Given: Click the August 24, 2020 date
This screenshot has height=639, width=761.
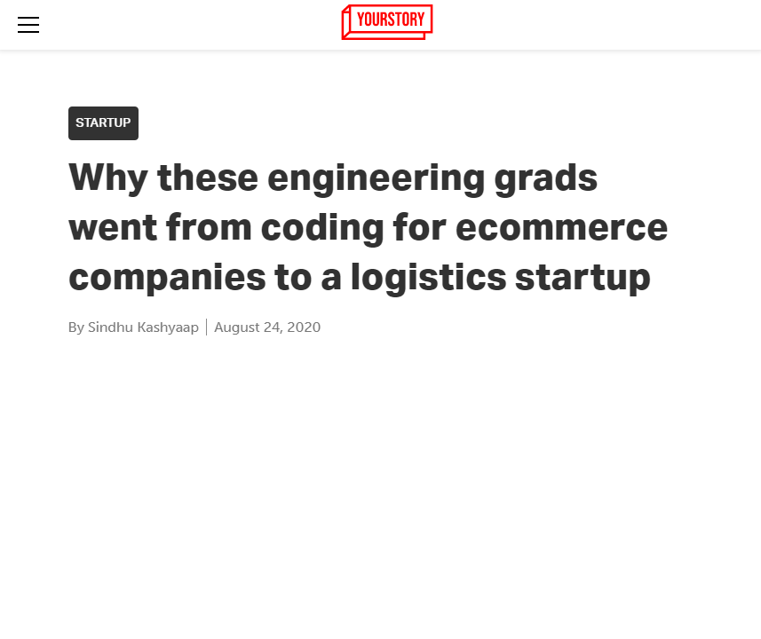Looking at the screenshot, I should [267, 327].
